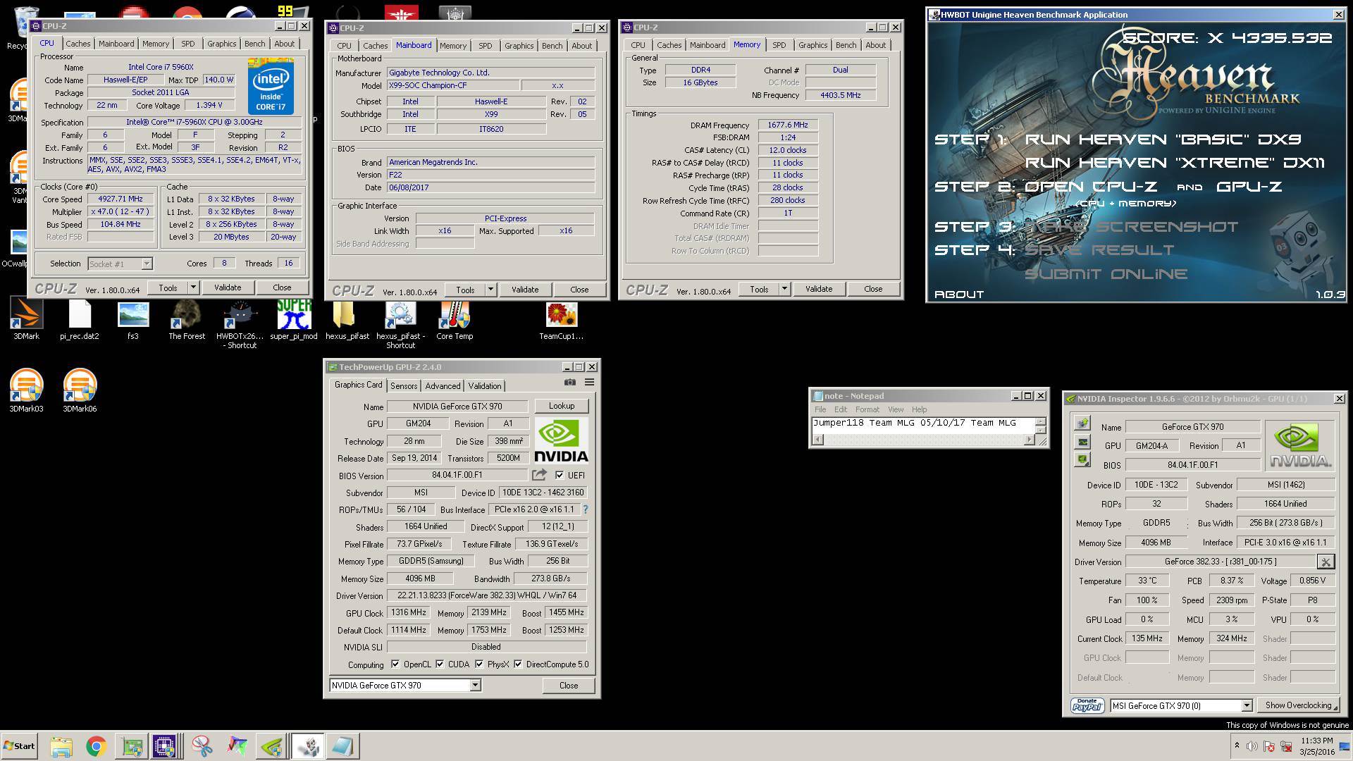Expand the GPU-Z graphics card selector dropdown
Screen dimensions: 1353x761
pos(475,685)
